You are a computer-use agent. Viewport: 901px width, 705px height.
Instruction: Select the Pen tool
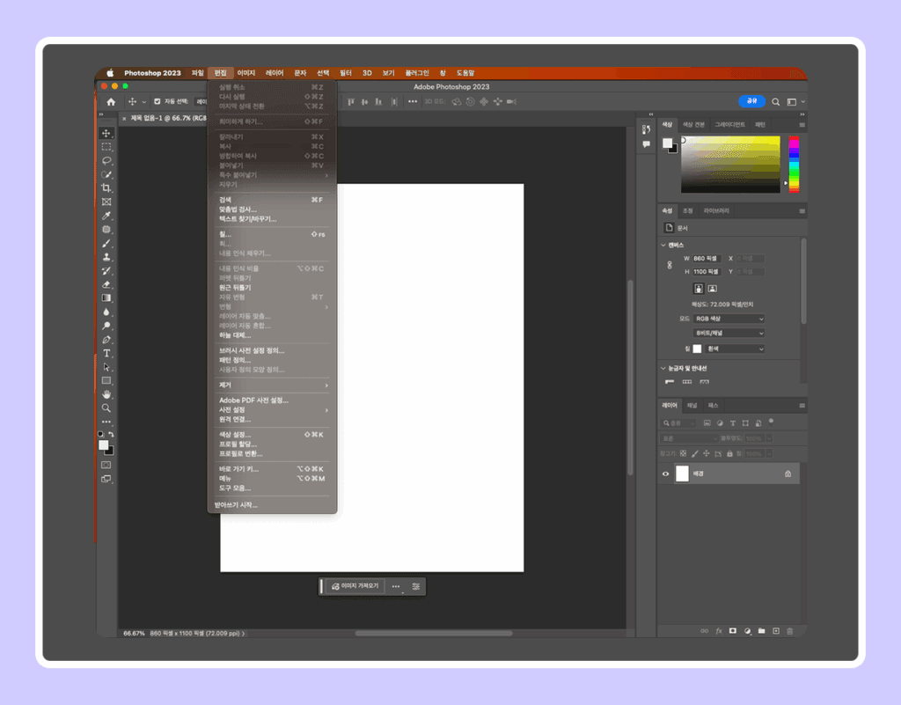point(106,340)
